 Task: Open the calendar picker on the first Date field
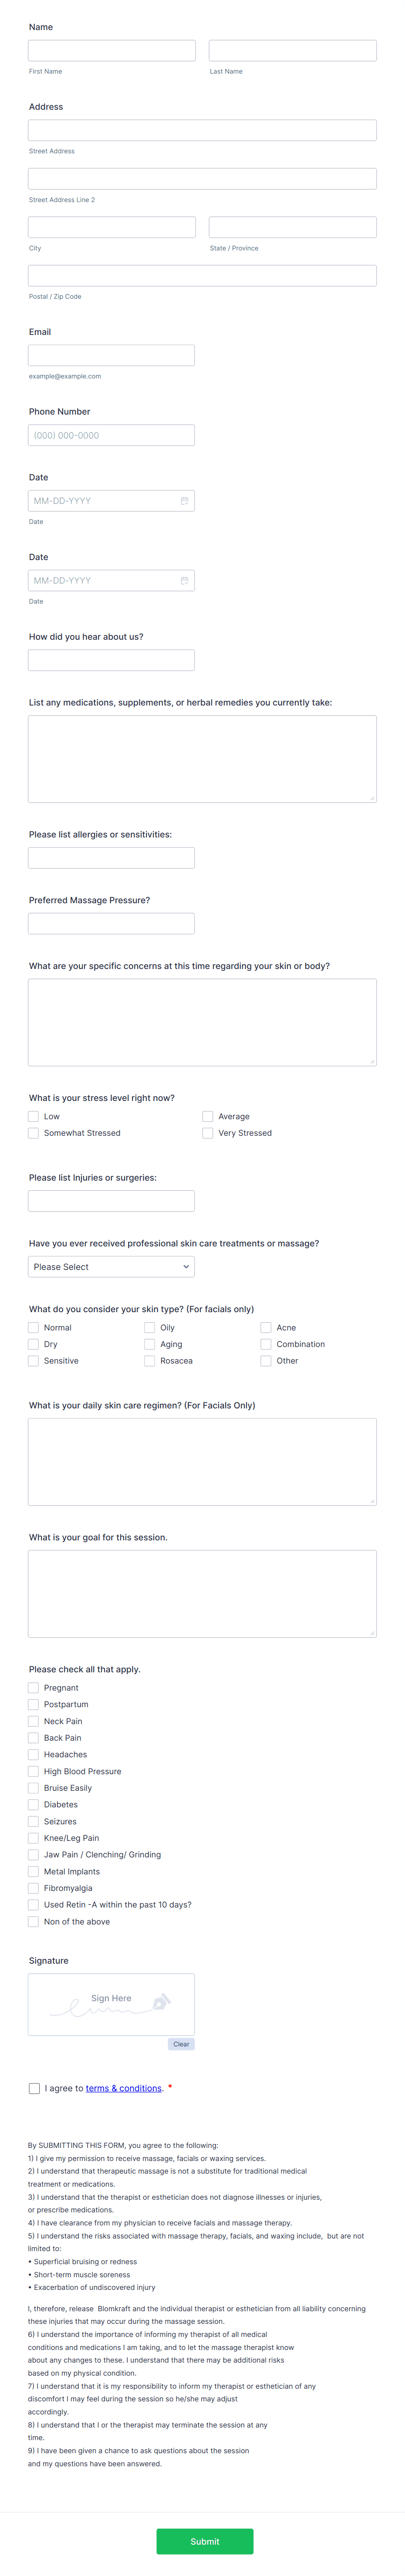click(x=185, y=500)
